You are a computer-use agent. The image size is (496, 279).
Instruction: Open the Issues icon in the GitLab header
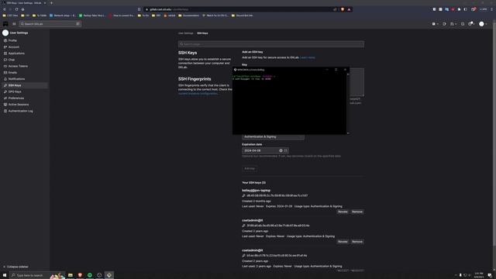[444, 24]
